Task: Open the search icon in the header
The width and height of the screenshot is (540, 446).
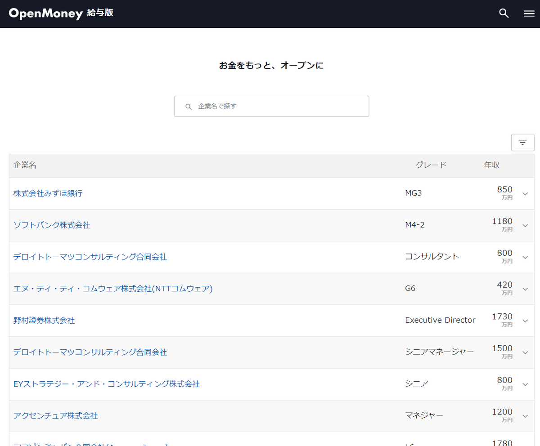Action: (504, 13)
